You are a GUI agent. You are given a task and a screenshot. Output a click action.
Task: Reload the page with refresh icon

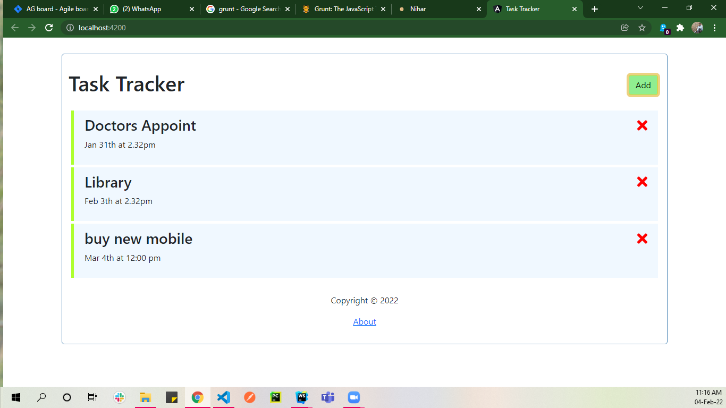click(49, 28)
